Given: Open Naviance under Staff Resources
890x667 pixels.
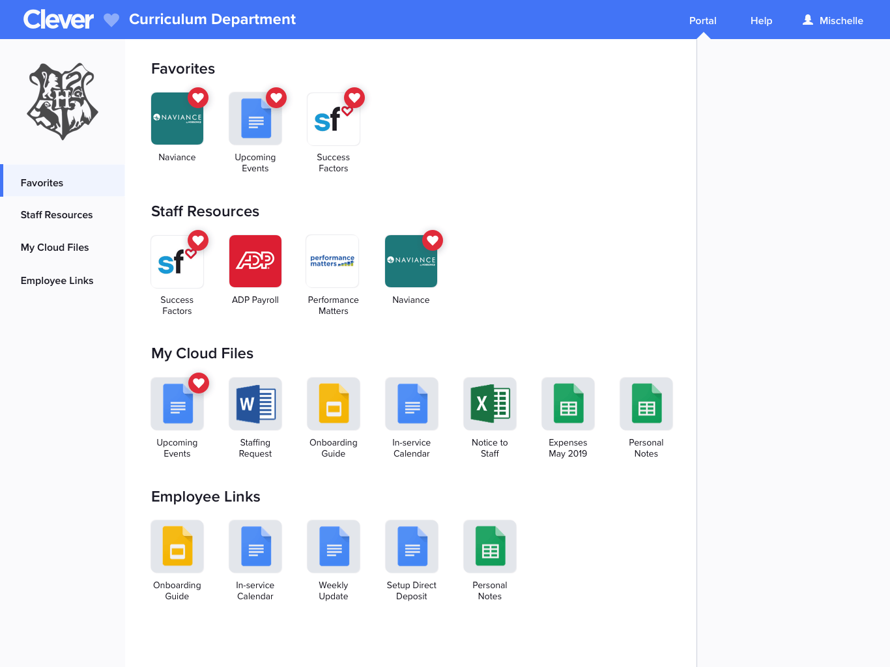Looking at the screenshot, I should [411, 261].
